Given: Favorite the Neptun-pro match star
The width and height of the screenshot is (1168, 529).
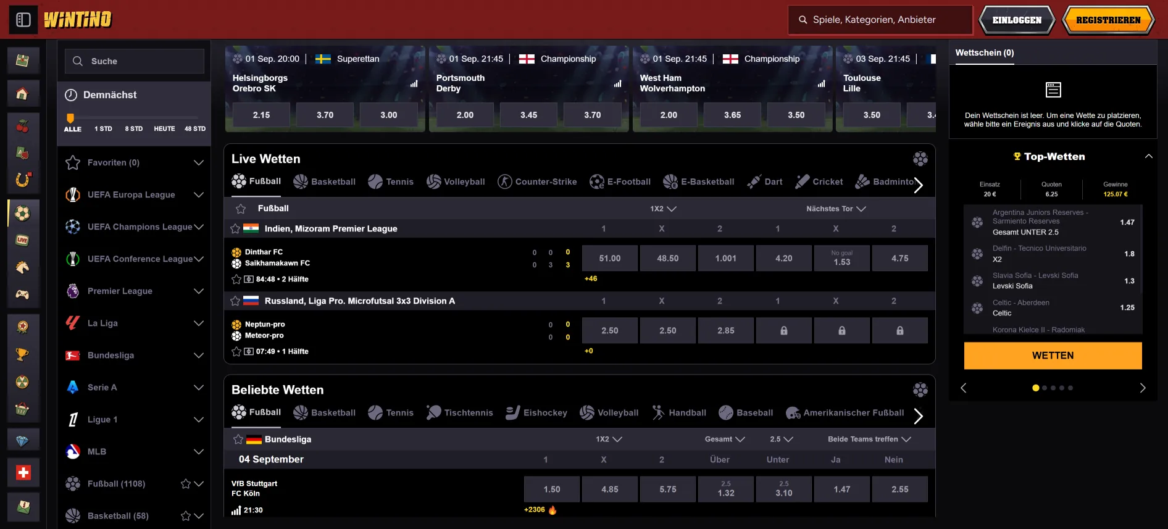Looking at the screenshot, I should pos(236,351).
